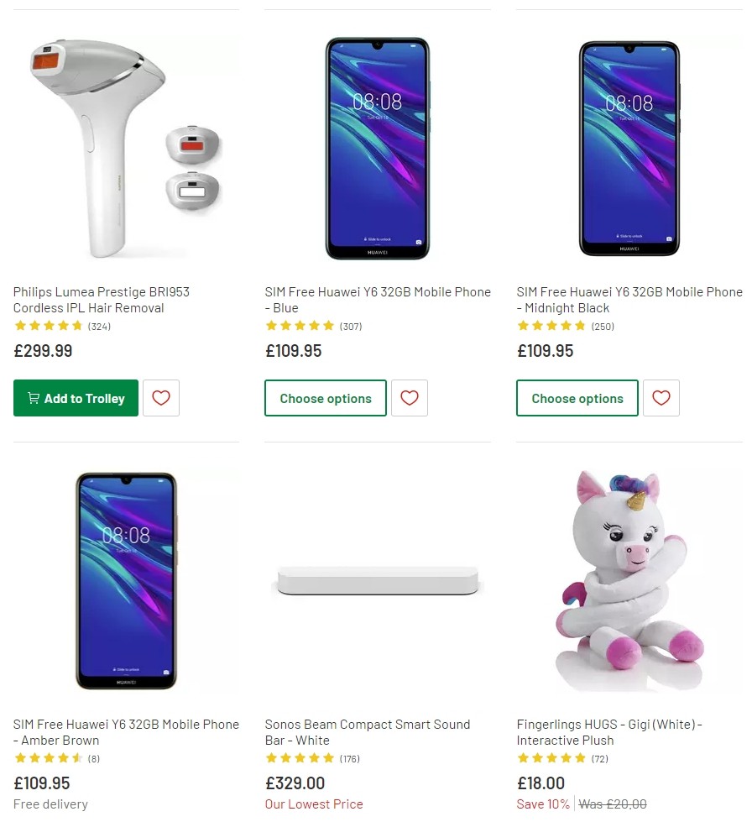Viewport: 752px width, 822px height.
Task: Click the Sonos Beam product photo
Action: pos(377,579)
